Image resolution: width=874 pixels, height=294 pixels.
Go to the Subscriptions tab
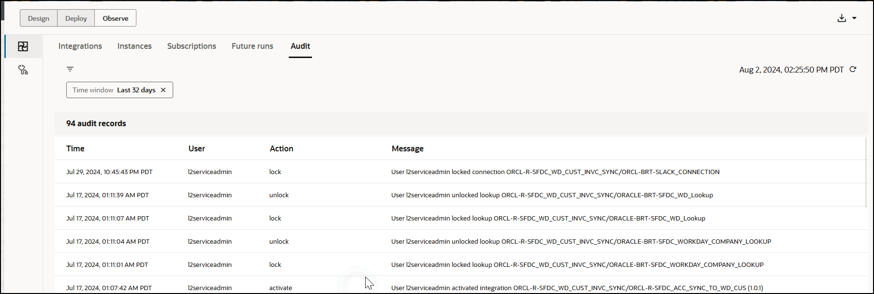coord(192,46)
